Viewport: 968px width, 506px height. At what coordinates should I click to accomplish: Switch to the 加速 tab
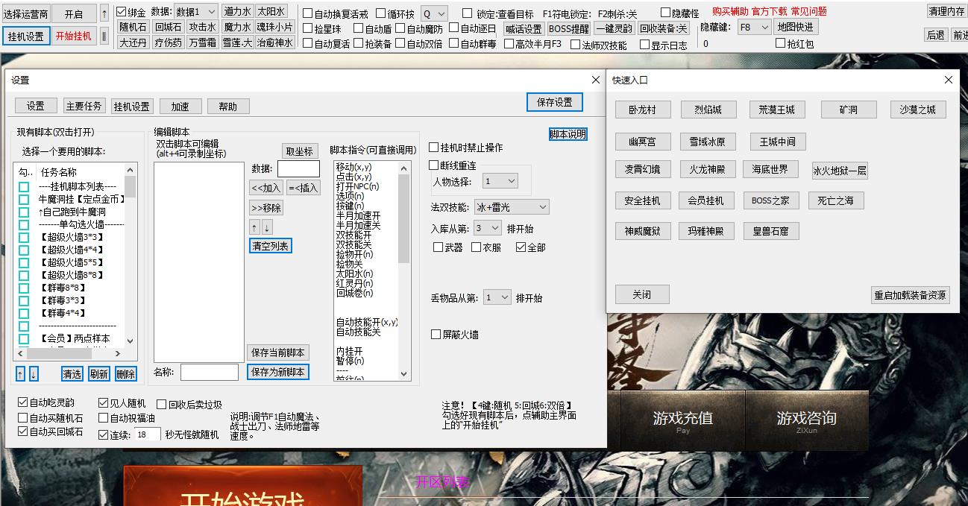click(x=179, y=106)
